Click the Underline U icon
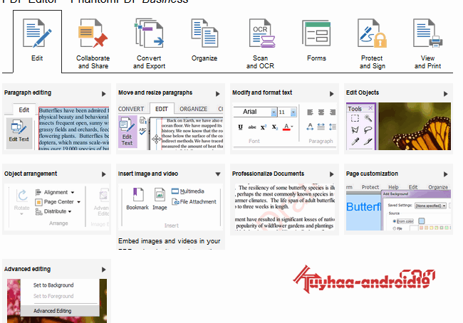The width and height of the screenshot is (463, 323). (240, 127)
